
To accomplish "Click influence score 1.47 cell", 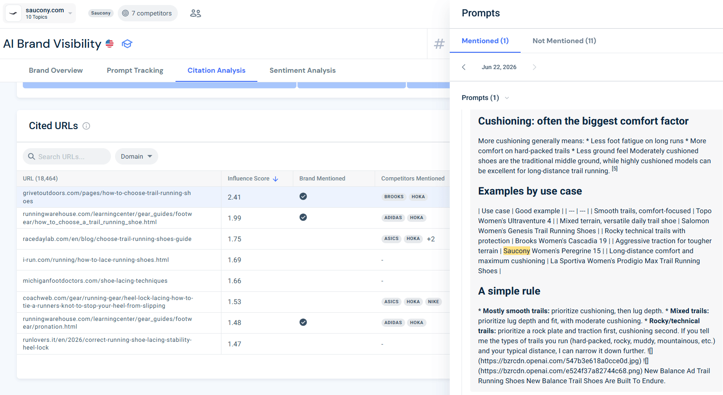I will pyautogui.click(x=234, y=344).
